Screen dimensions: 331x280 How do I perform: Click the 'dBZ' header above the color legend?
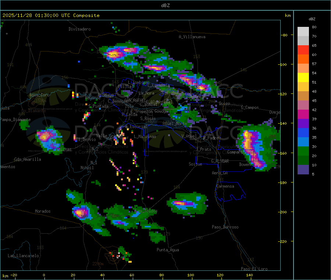[312, 19]
